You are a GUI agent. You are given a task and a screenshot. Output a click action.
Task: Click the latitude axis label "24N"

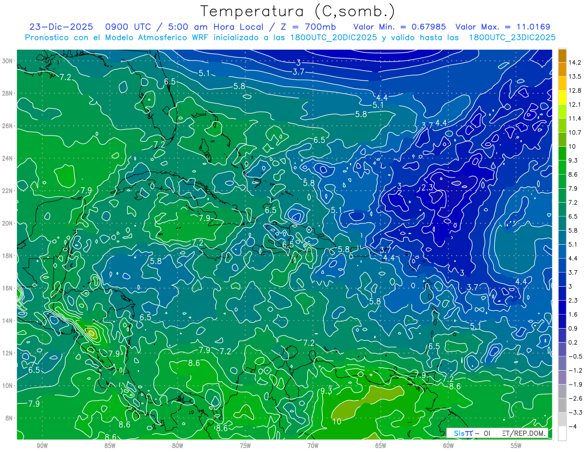tap(8, 158)
